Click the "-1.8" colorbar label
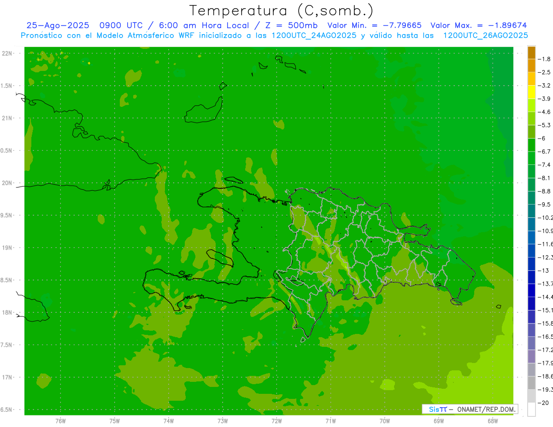Image resolution: width=553 pixels, height=427 pixels. coord(545,59)
